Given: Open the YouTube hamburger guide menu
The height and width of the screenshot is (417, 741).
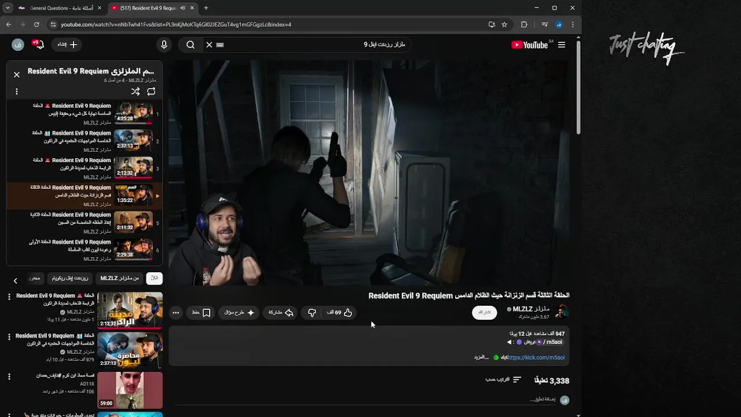Looking at the screenshot, I should coord(562,45).
